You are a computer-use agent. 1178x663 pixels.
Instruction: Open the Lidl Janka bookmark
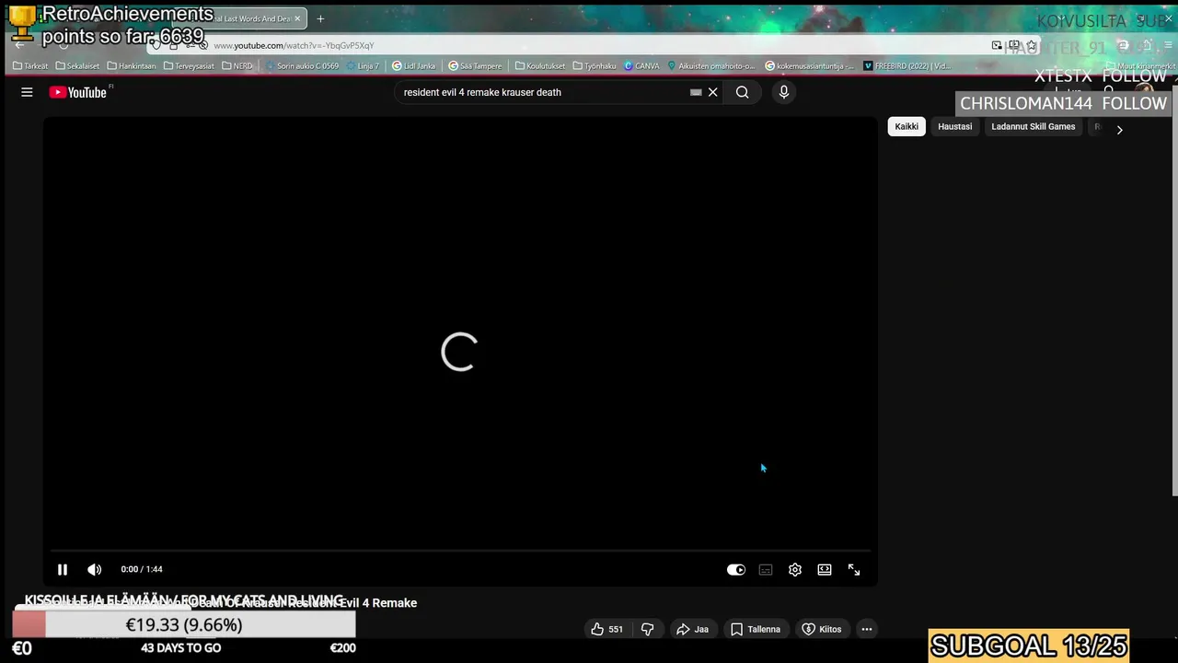tap(413, 66)
